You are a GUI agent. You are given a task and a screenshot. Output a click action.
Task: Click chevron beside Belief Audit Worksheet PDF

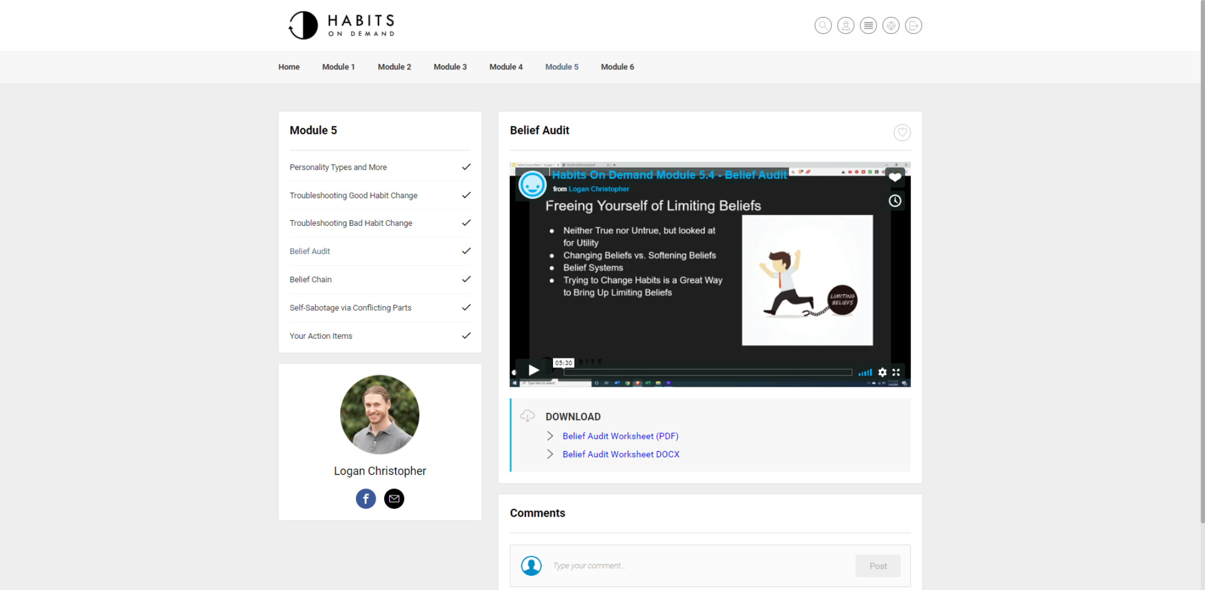(x=550, y=436)
